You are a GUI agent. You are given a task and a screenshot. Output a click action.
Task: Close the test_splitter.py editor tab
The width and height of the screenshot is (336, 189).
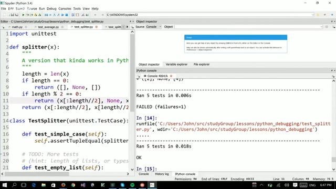coord(97,27)
